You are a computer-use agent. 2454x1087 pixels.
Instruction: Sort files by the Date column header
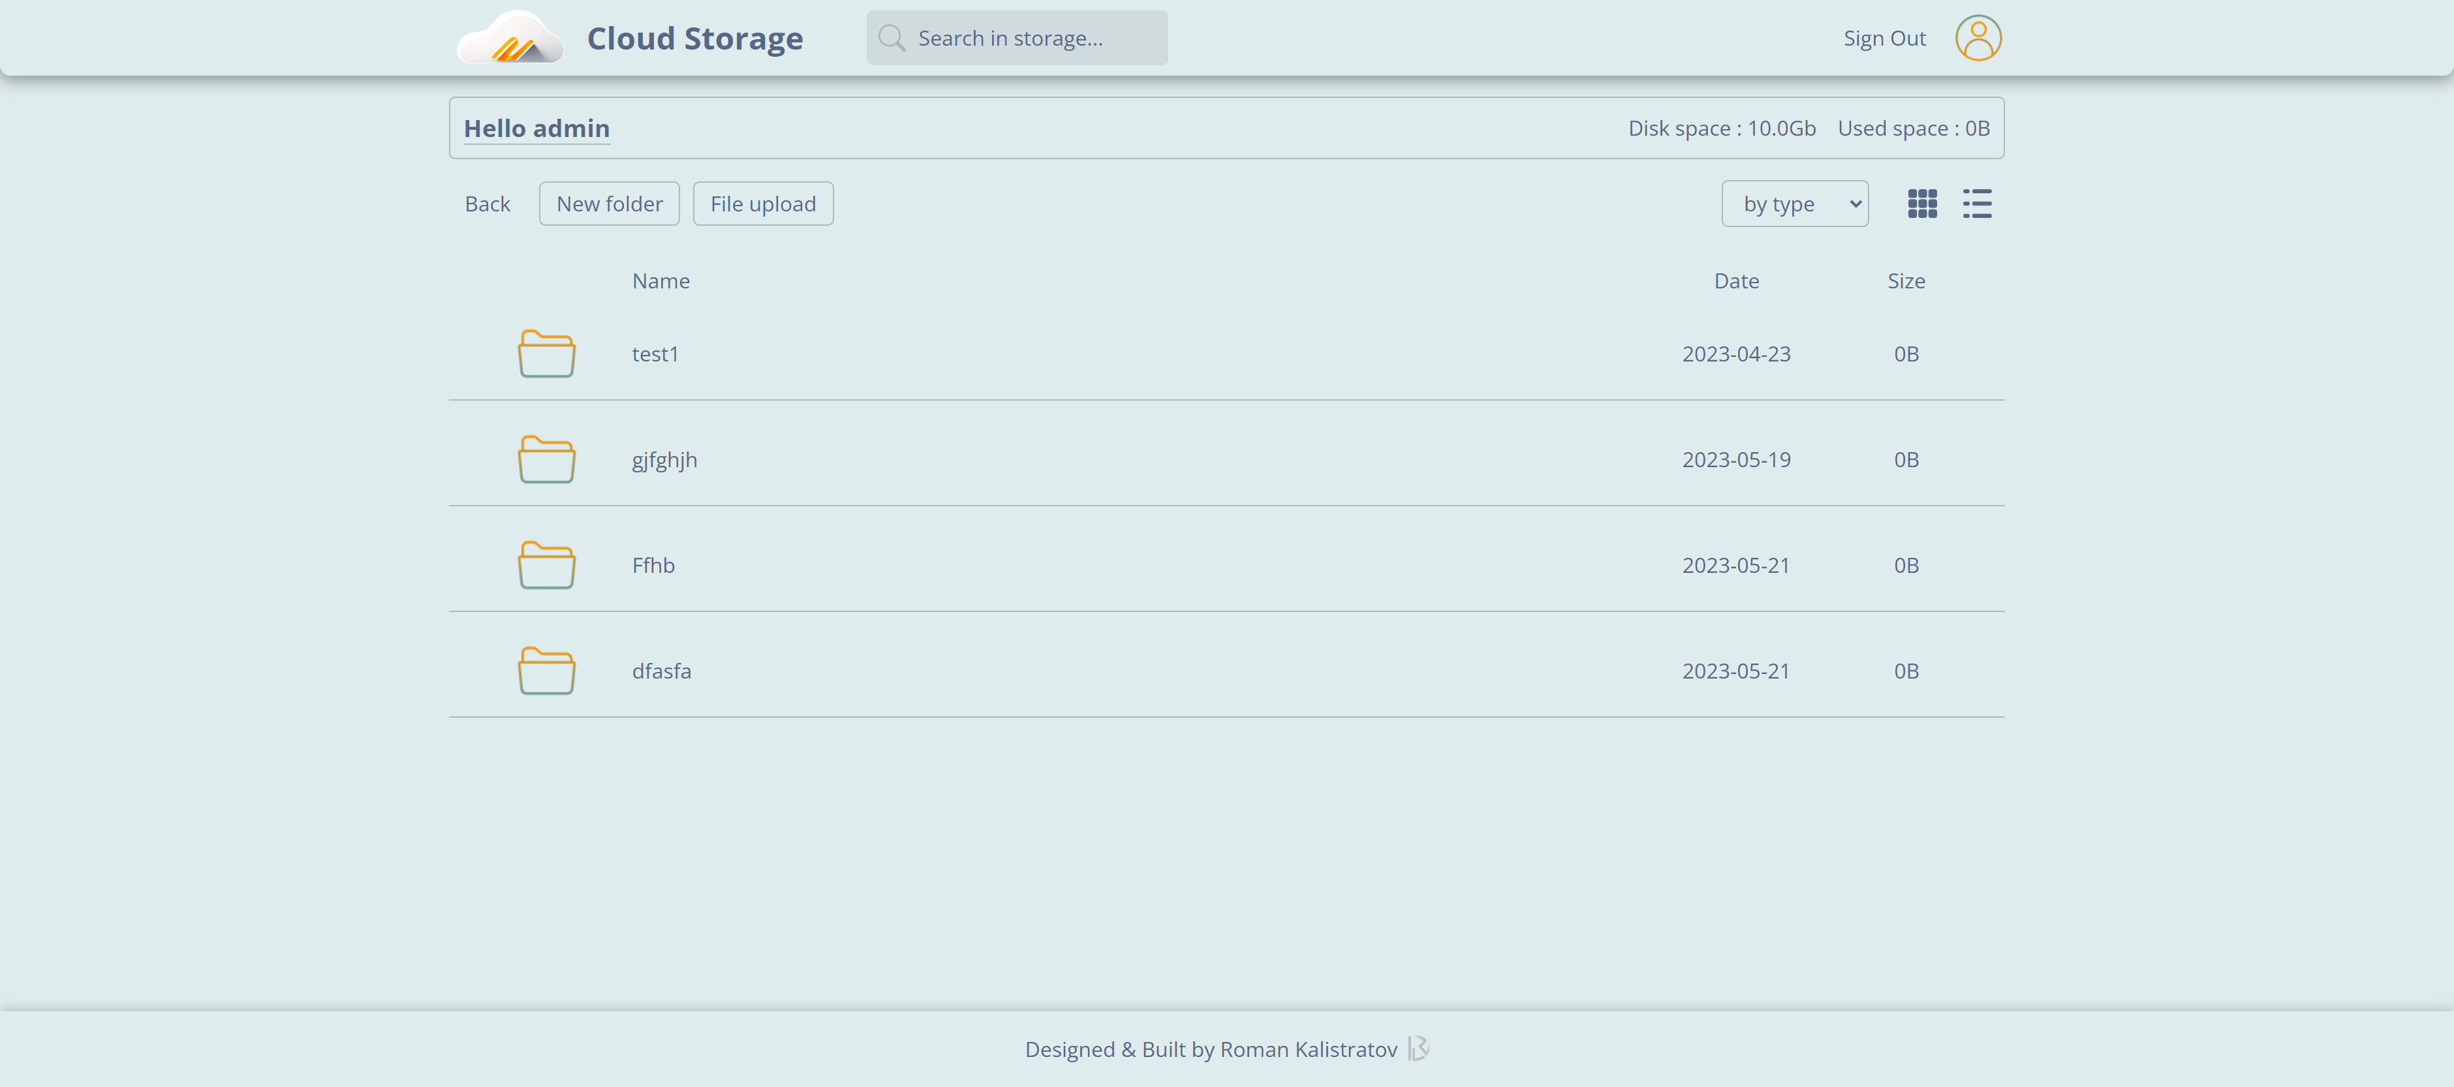point(1735,280)
